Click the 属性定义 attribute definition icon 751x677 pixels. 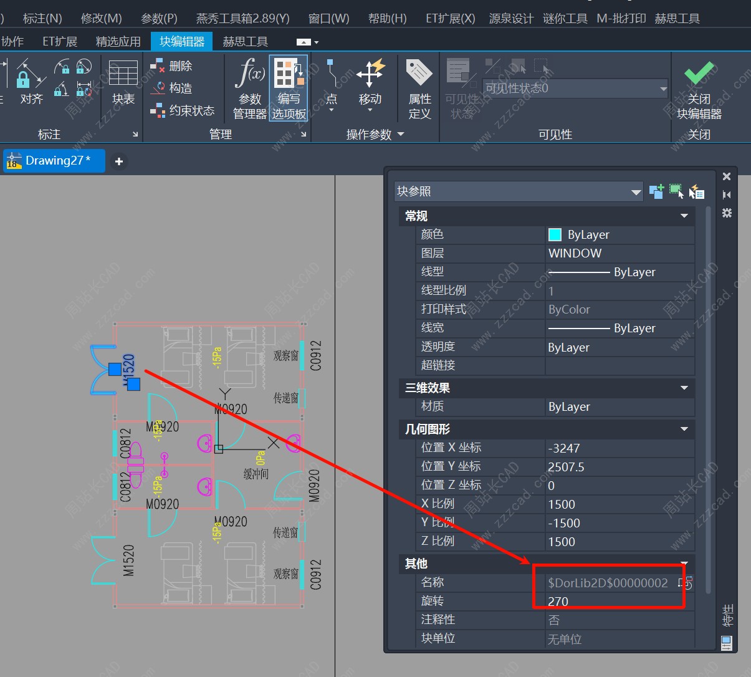click(419, 88)
